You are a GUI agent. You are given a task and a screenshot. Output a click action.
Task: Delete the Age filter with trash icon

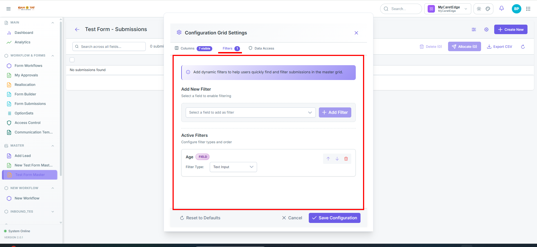(346, 159)
